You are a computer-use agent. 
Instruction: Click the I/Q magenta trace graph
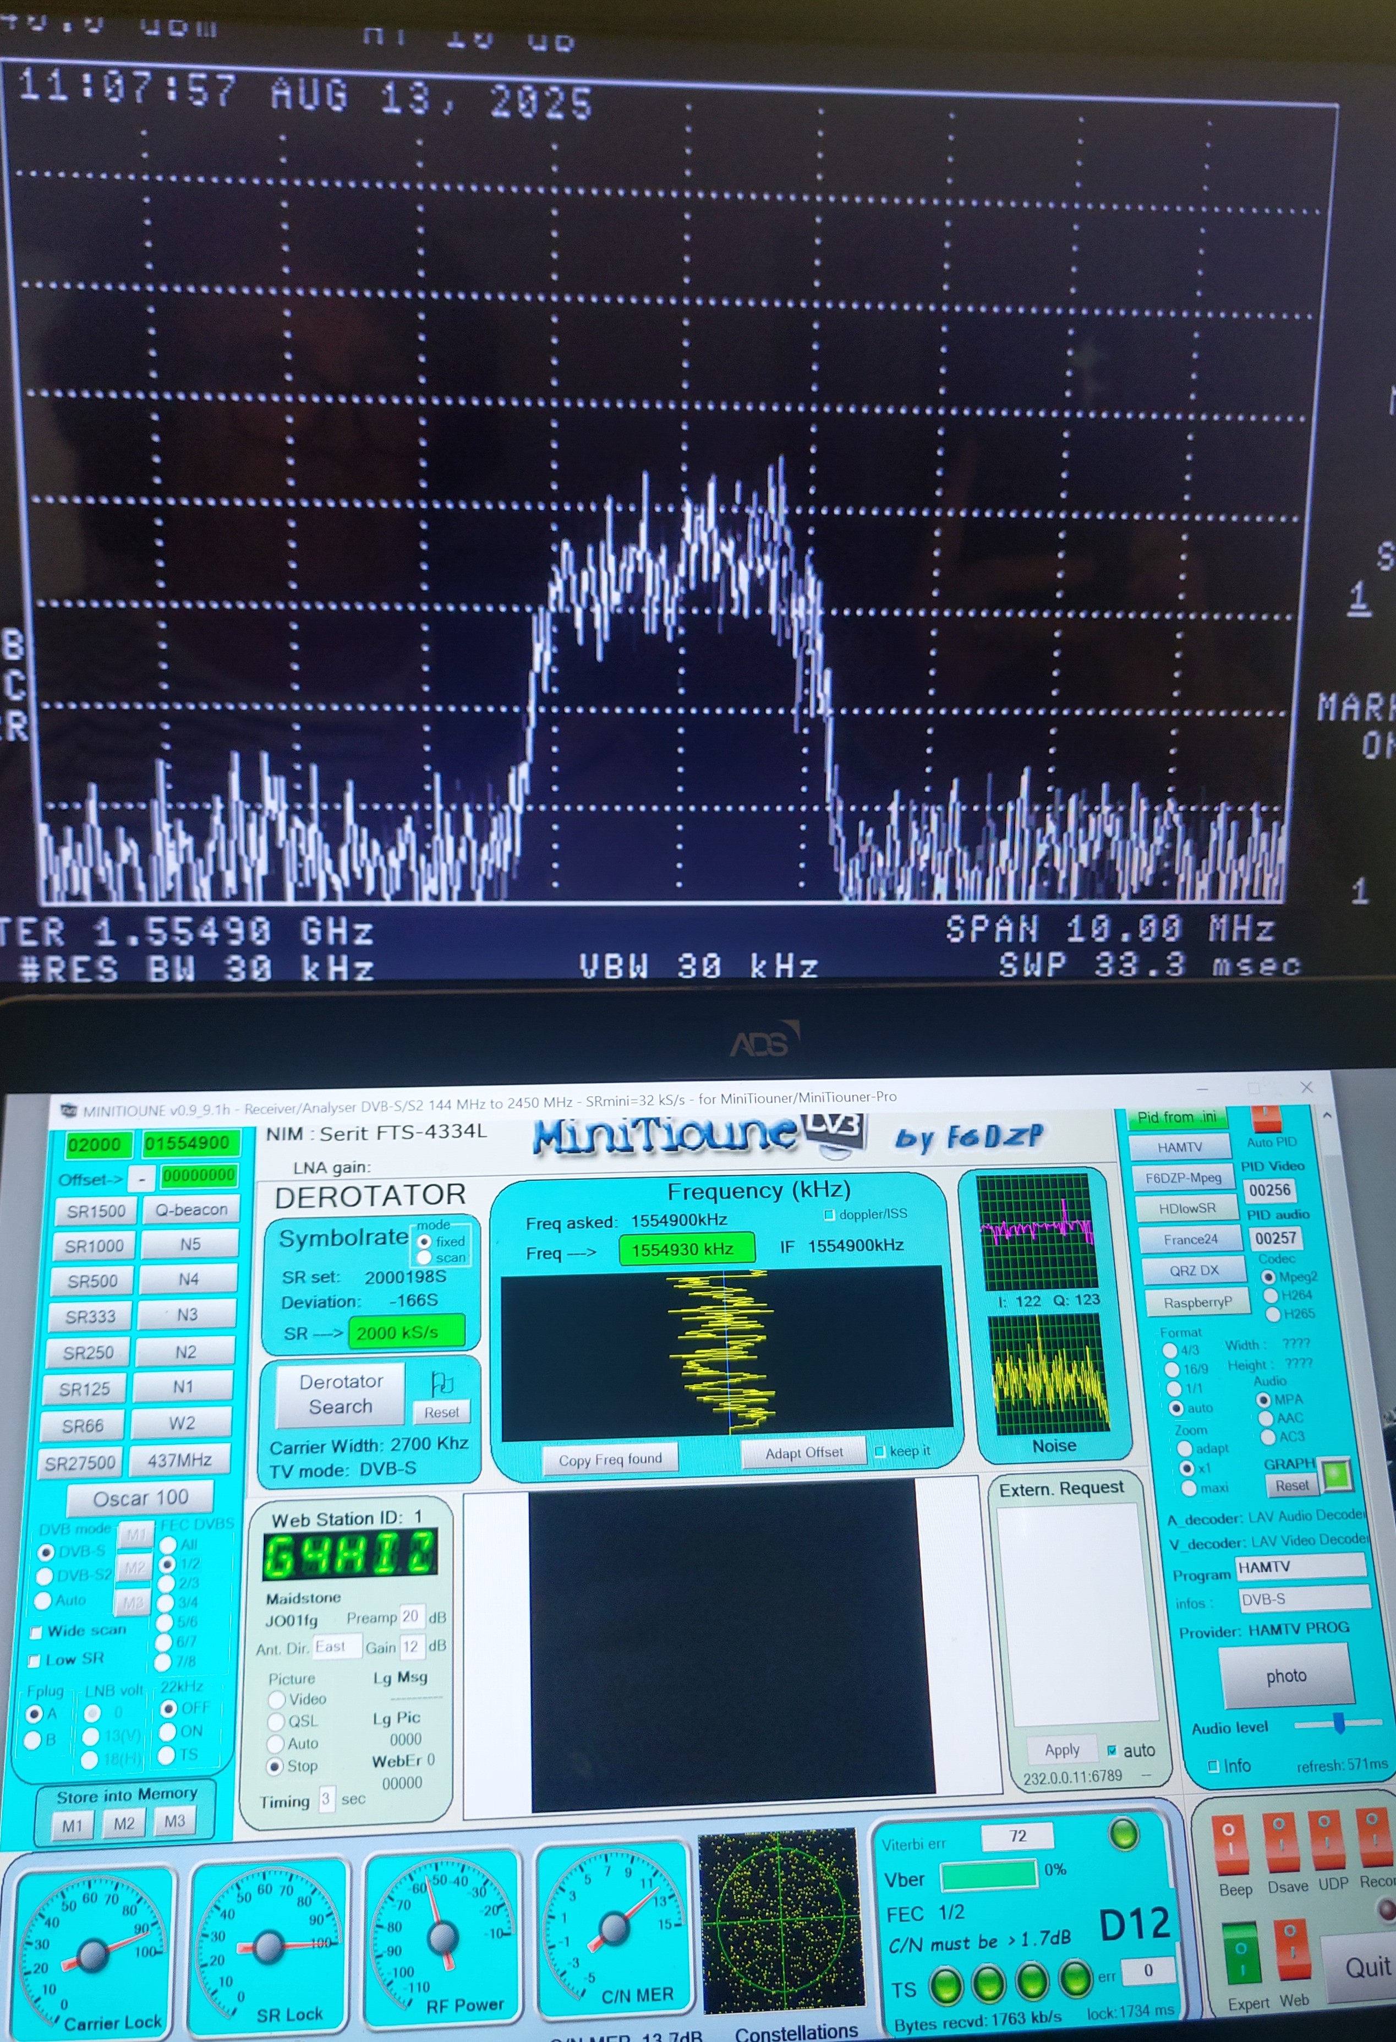pos(1038,1231)
